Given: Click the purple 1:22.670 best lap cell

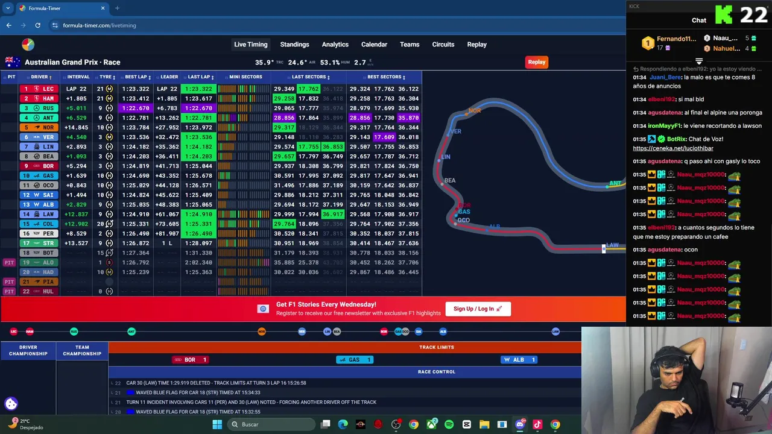Looking at the screenshot, I should coord(135,108).
